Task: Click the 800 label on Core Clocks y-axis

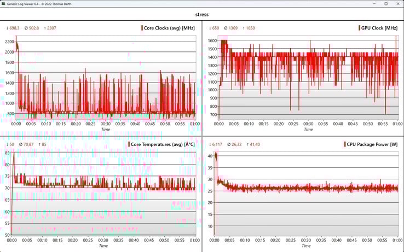Action: coord(10,114)
